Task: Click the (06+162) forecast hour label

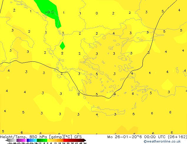Action: [176, 137]
